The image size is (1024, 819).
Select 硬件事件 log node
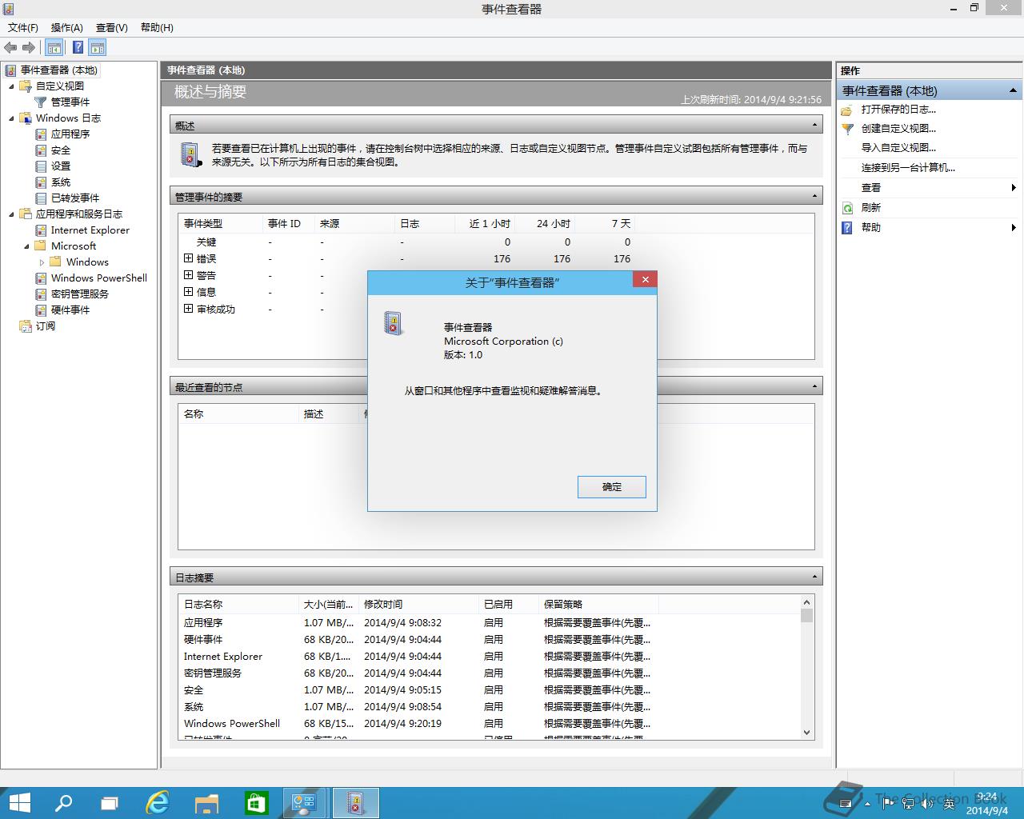coord(70,310)
